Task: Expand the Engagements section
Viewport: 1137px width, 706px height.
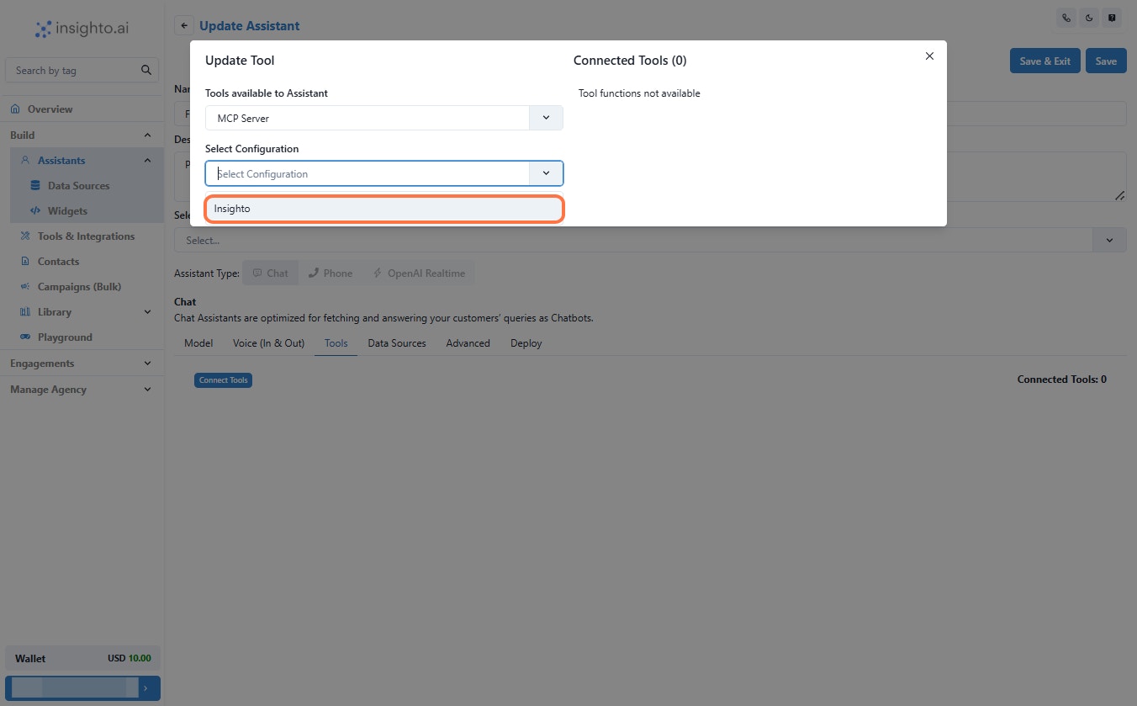Action: point(148,364)
